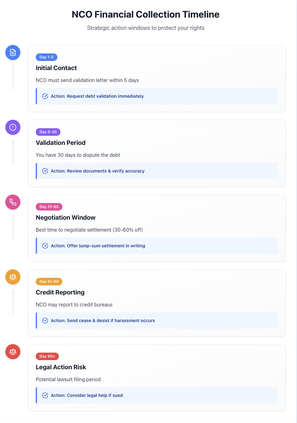Image resolution: width=297 pixels, height=423 pixels.
Task: Click check icon beside Request debt validation
Action: tap(45, 96)
